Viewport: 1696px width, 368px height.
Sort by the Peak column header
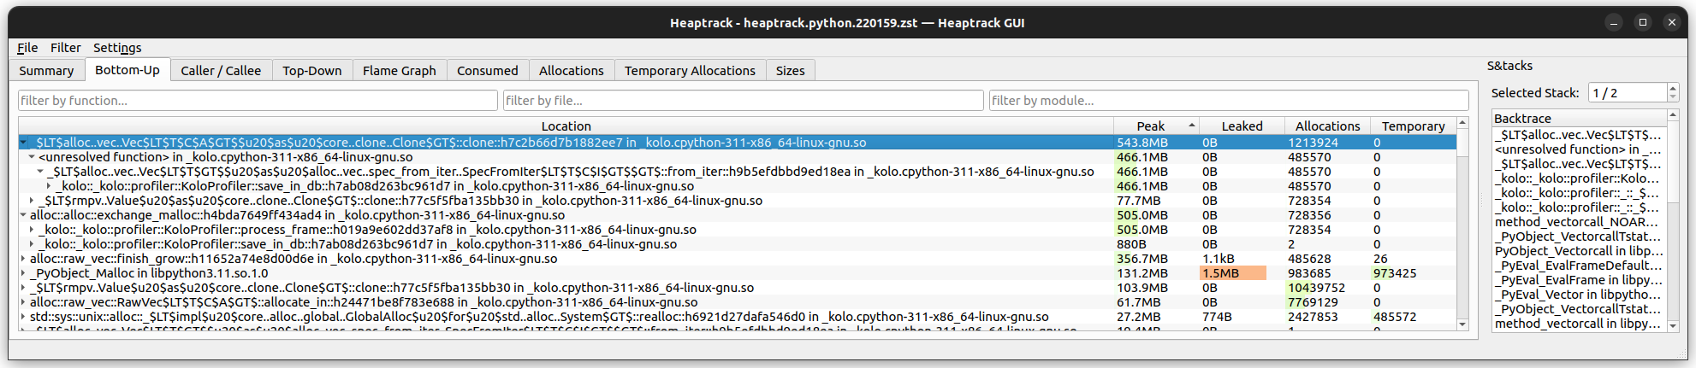coord(1156,126)
